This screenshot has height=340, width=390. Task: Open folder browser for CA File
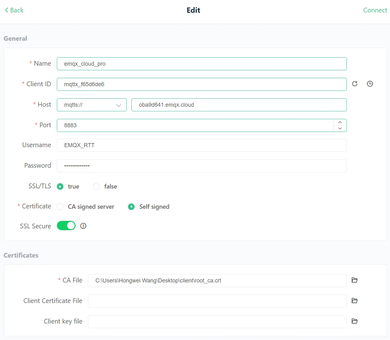(x=354, y=280)
